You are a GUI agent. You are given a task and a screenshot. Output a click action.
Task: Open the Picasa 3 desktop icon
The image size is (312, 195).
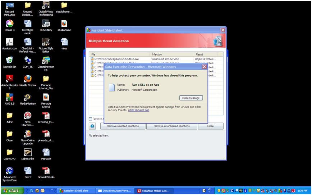tap(10, 26)
